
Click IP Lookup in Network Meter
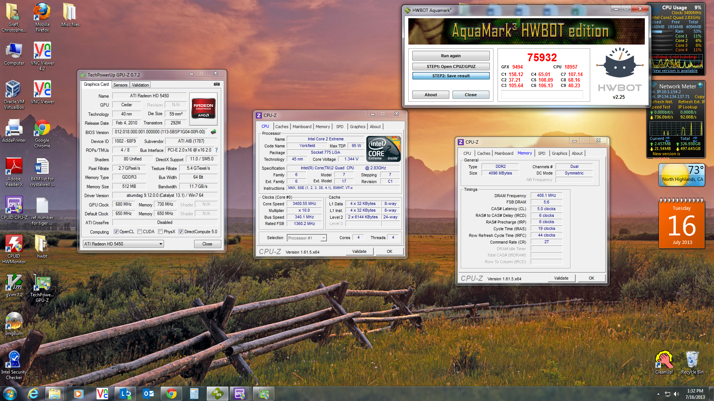click(688, 107)
